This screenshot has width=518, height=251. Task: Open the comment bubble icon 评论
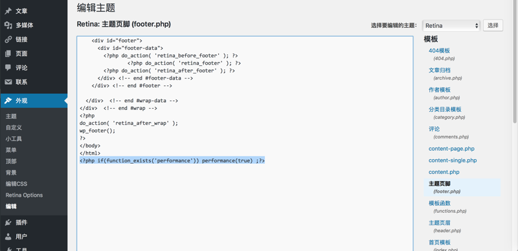coord(8,68)
